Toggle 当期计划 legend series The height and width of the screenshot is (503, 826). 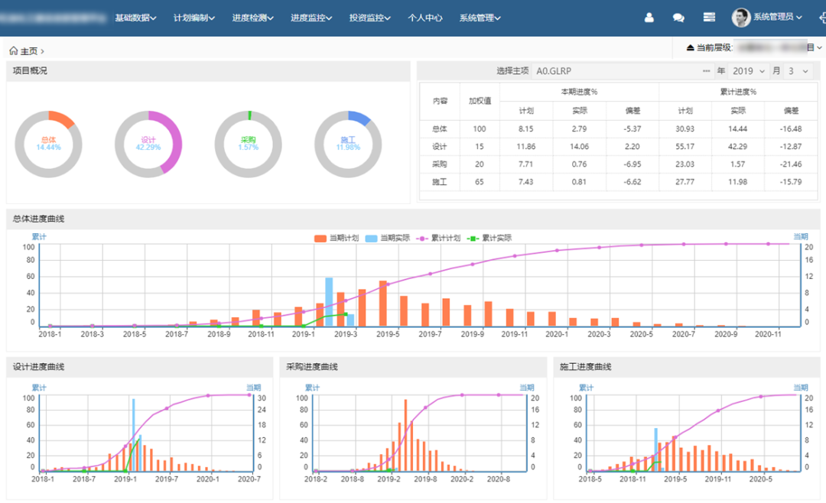click(336, 238)
